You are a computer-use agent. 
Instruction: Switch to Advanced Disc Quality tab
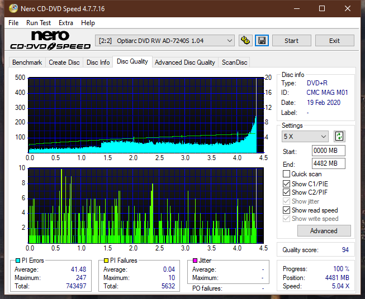[185, 62]
